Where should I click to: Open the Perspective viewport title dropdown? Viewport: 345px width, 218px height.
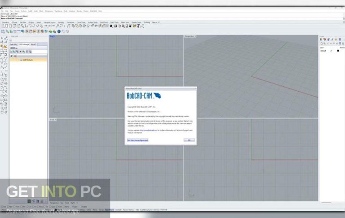tap(189, 36)
